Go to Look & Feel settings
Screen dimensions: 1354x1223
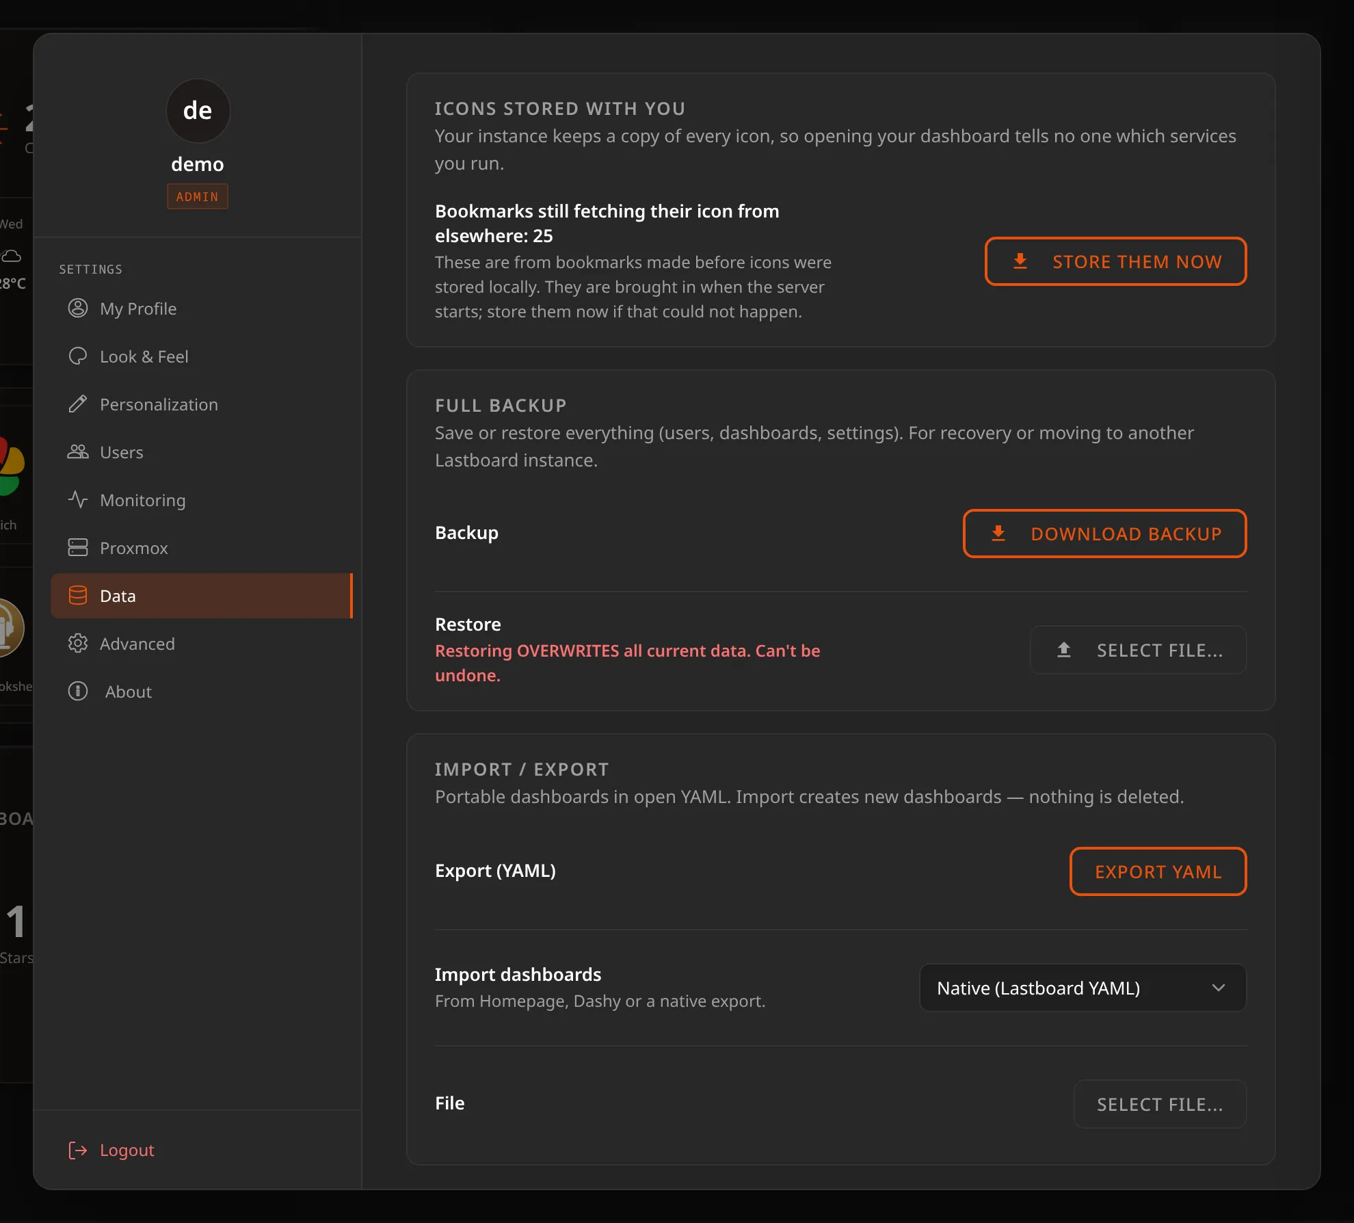201,356
